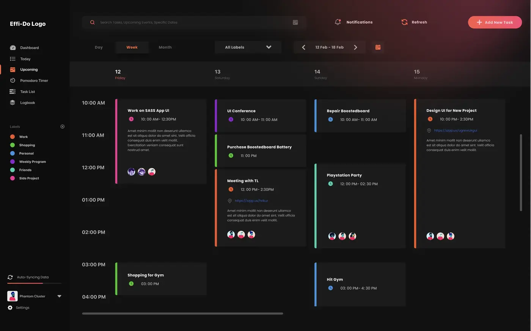Select the Pomodoro Timer menu item
The image size is (531, 331).
coord(34,80)
